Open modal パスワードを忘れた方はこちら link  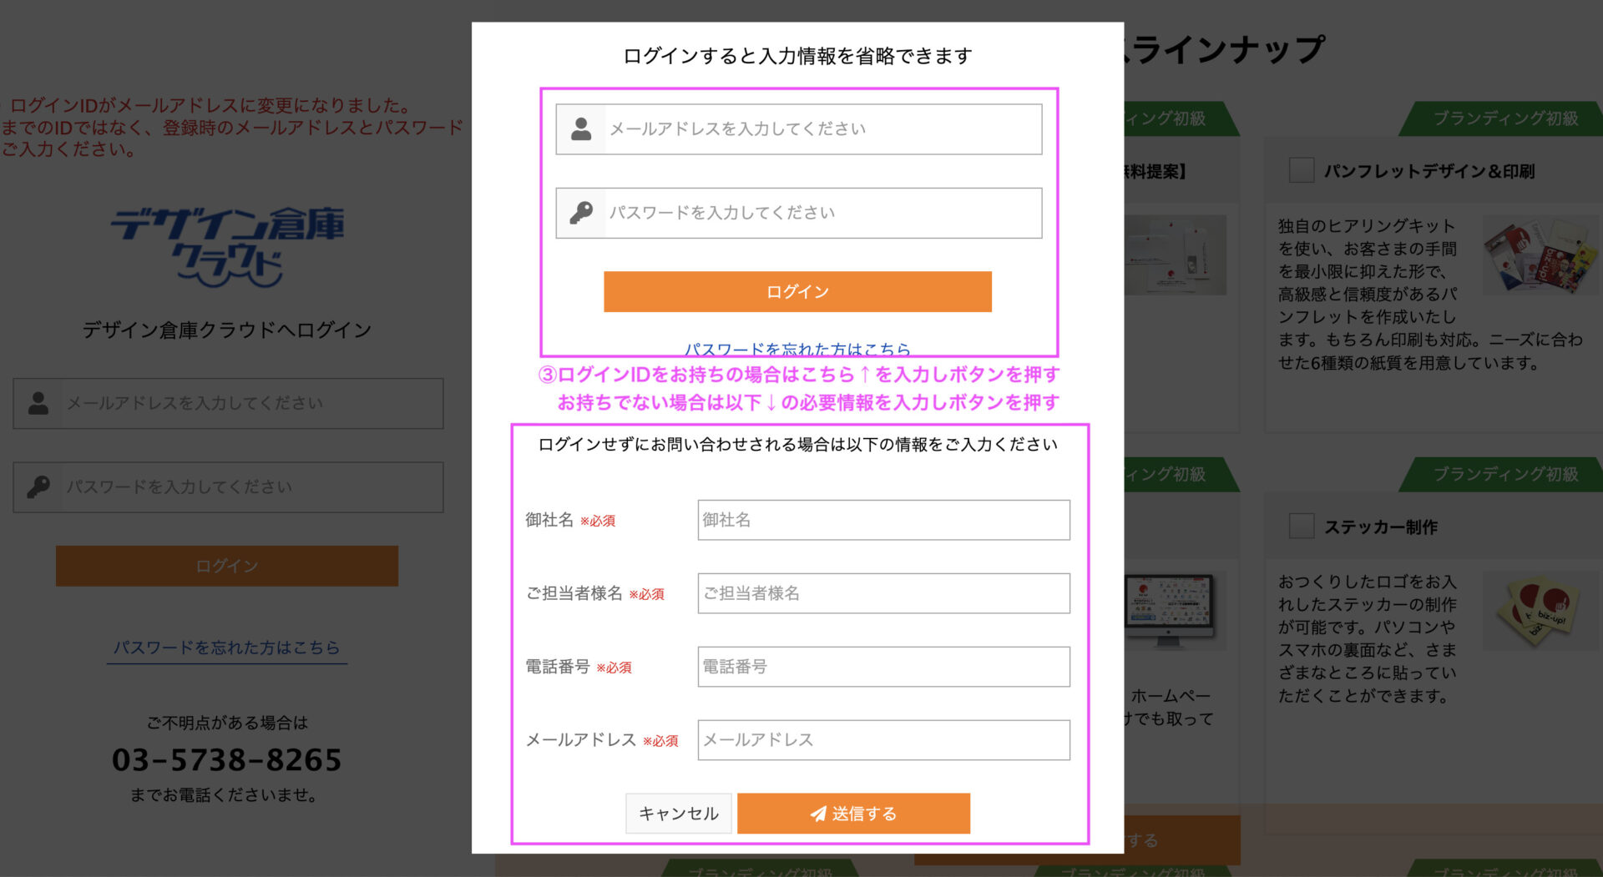(x=797, y=349)
